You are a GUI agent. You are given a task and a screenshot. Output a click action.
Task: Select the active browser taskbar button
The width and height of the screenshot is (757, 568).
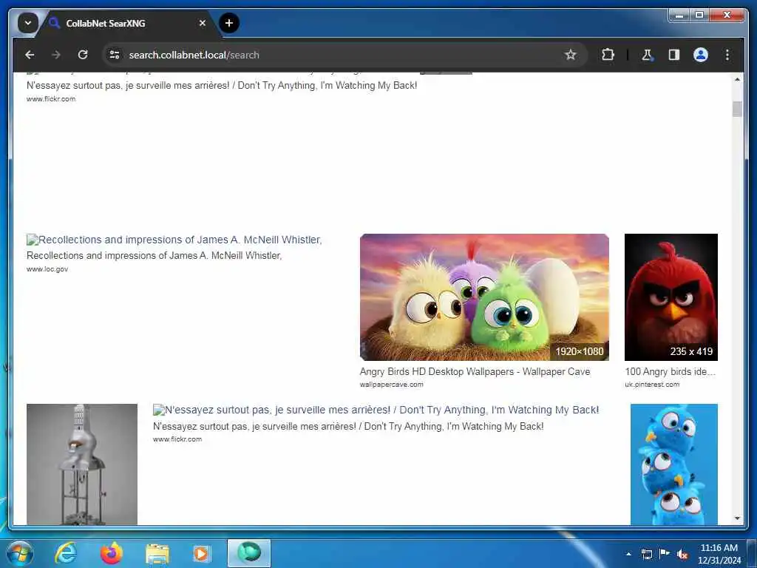(x=248, y=553)
